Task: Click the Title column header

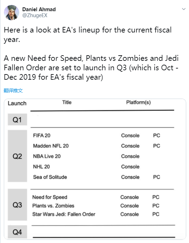Action: click(67, 102)
